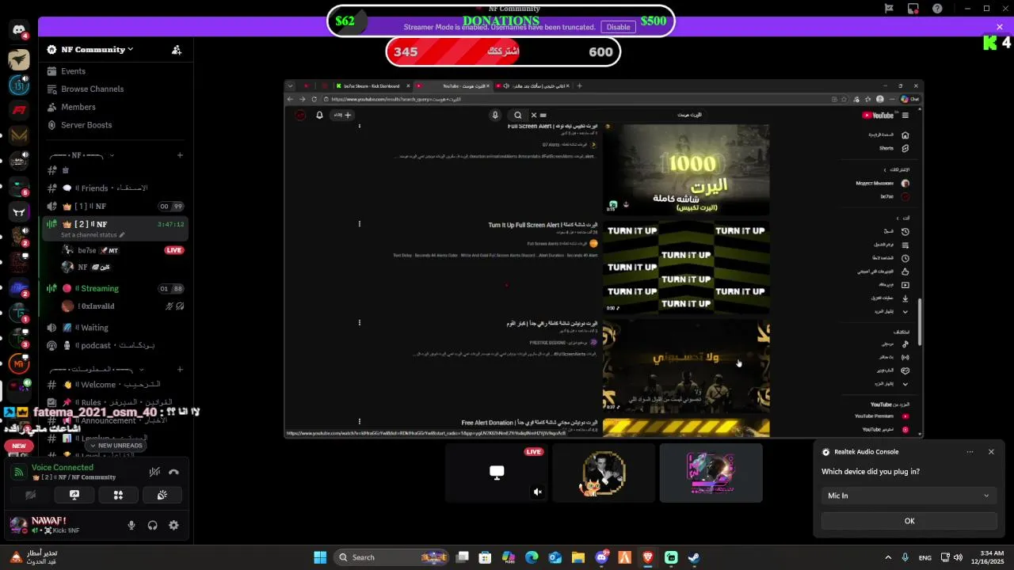Image resolution: width=1014 pixels, height=570 pixels.
Task: Toggle camera in voice panel
Action: (x=30, y=495)
